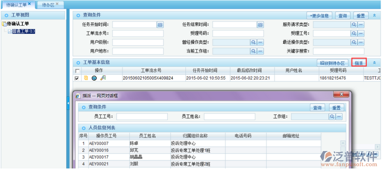The image size is (382, 172).
Task: Uncheck the checkbox of work order row
Action: (77, 78)
